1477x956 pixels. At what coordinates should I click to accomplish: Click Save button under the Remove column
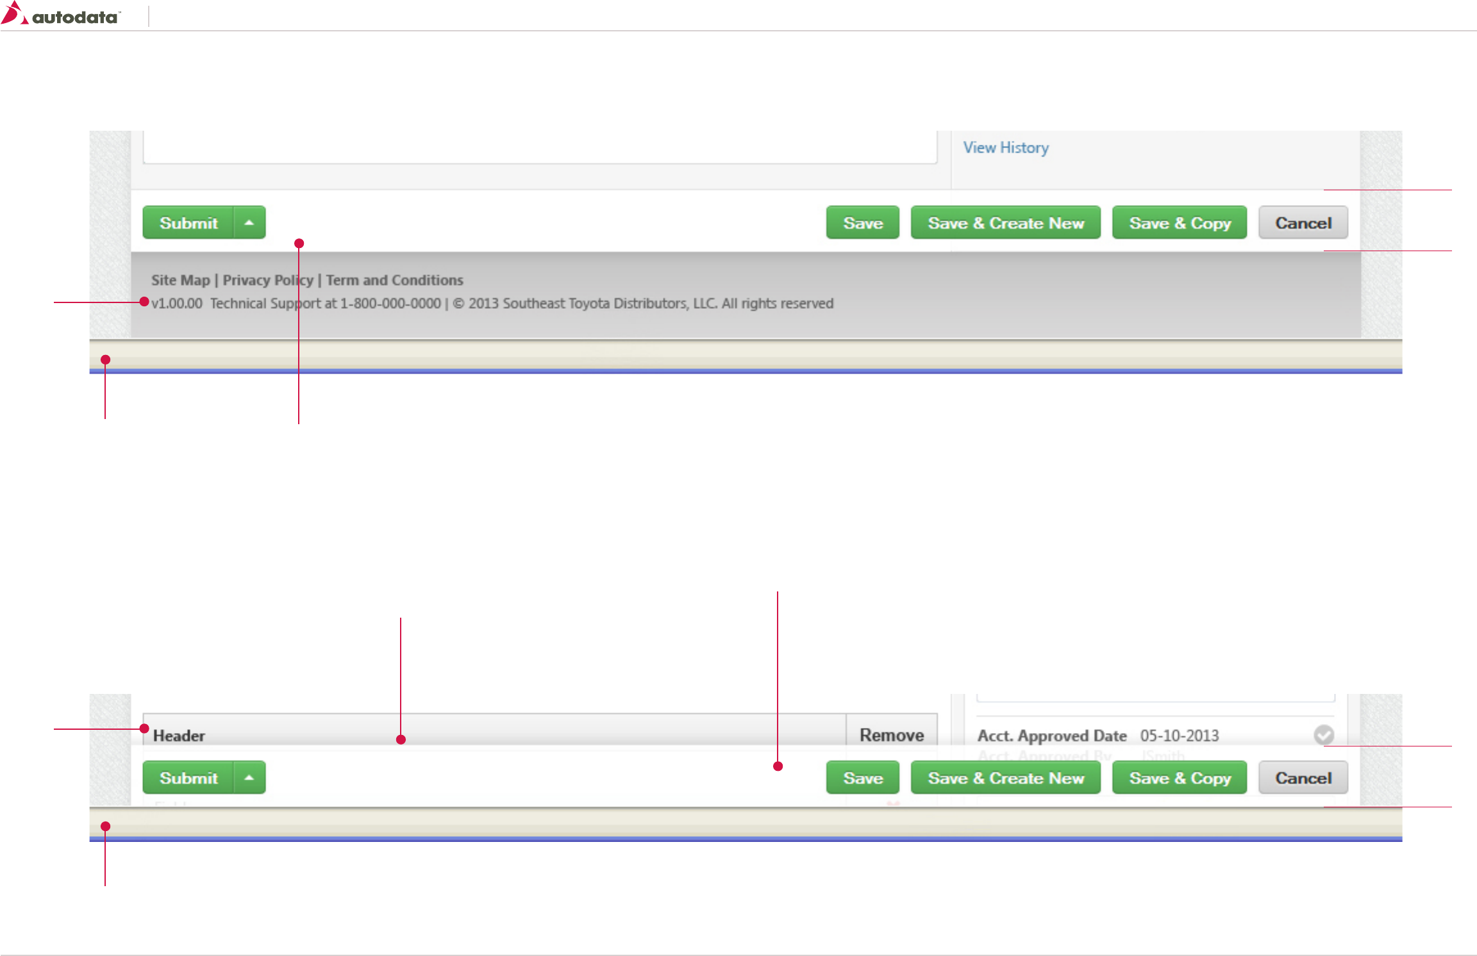[x=862, y=778]
